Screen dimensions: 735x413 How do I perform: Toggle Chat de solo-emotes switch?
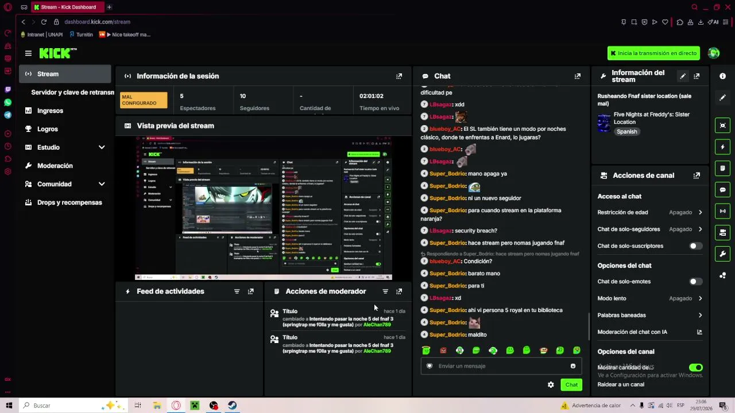click(695, 282)
